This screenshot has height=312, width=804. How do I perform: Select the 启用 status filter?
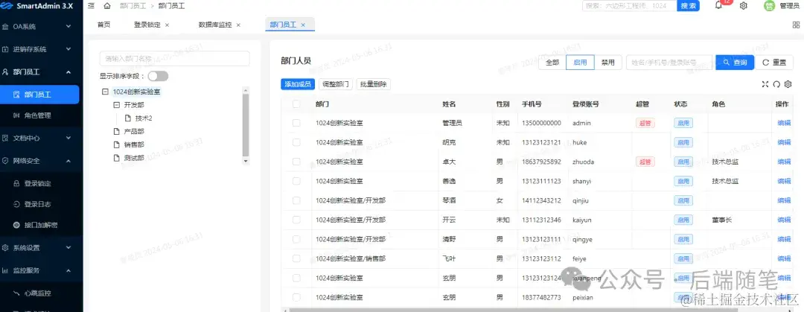(580, 62)
